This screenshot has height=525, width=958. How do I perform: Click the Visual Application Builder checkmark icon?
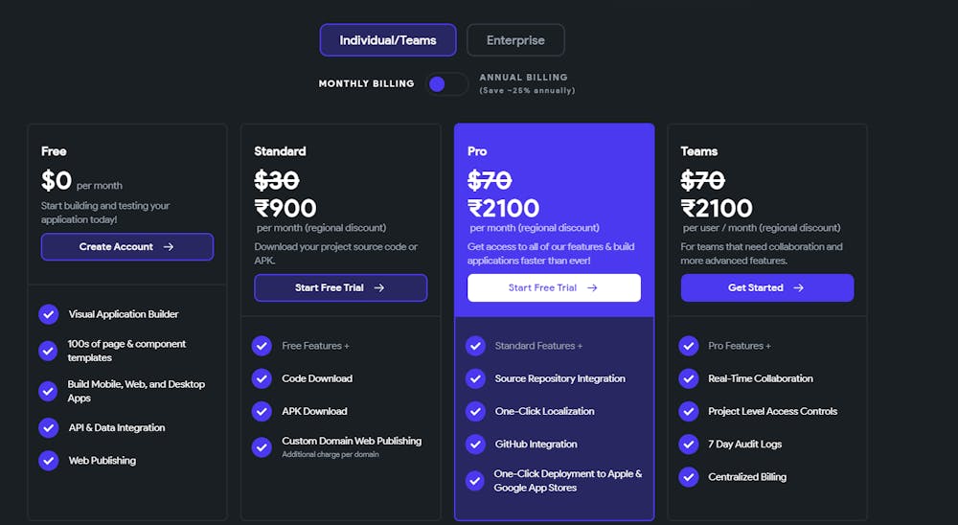pos(49,314)
